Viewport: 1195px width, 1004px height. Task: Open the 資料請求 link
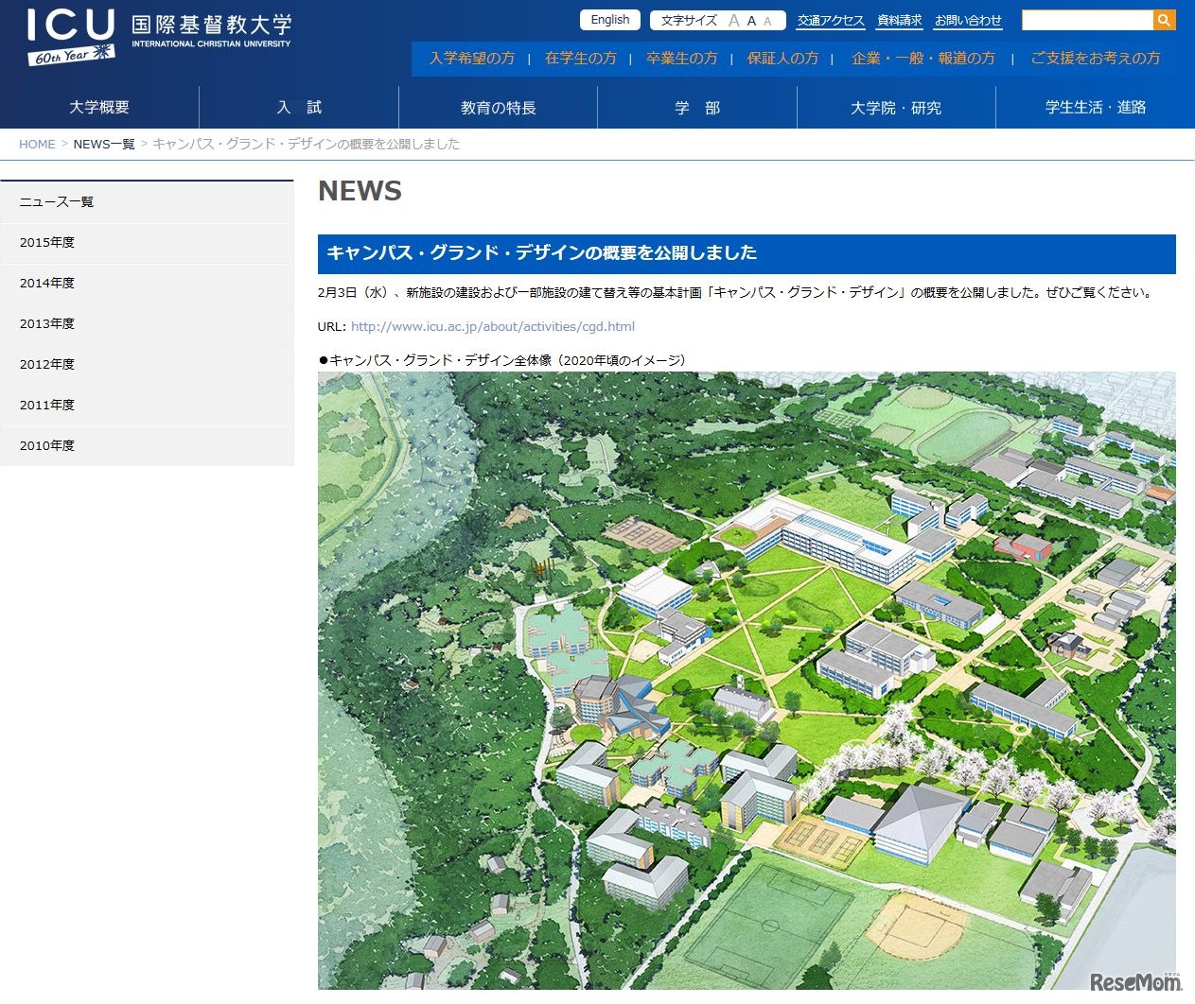[x=899, y=19]
